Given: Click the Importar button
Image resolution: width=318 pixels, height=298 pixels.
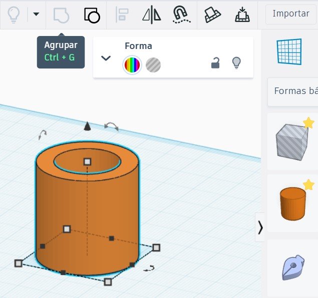Looking at the screenshot, I should pyautogui.click(x=290, y=13).
